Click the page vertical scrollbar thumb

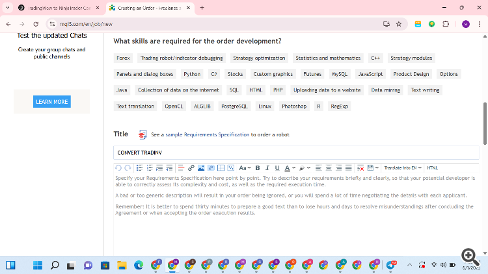tap(485, 123)
